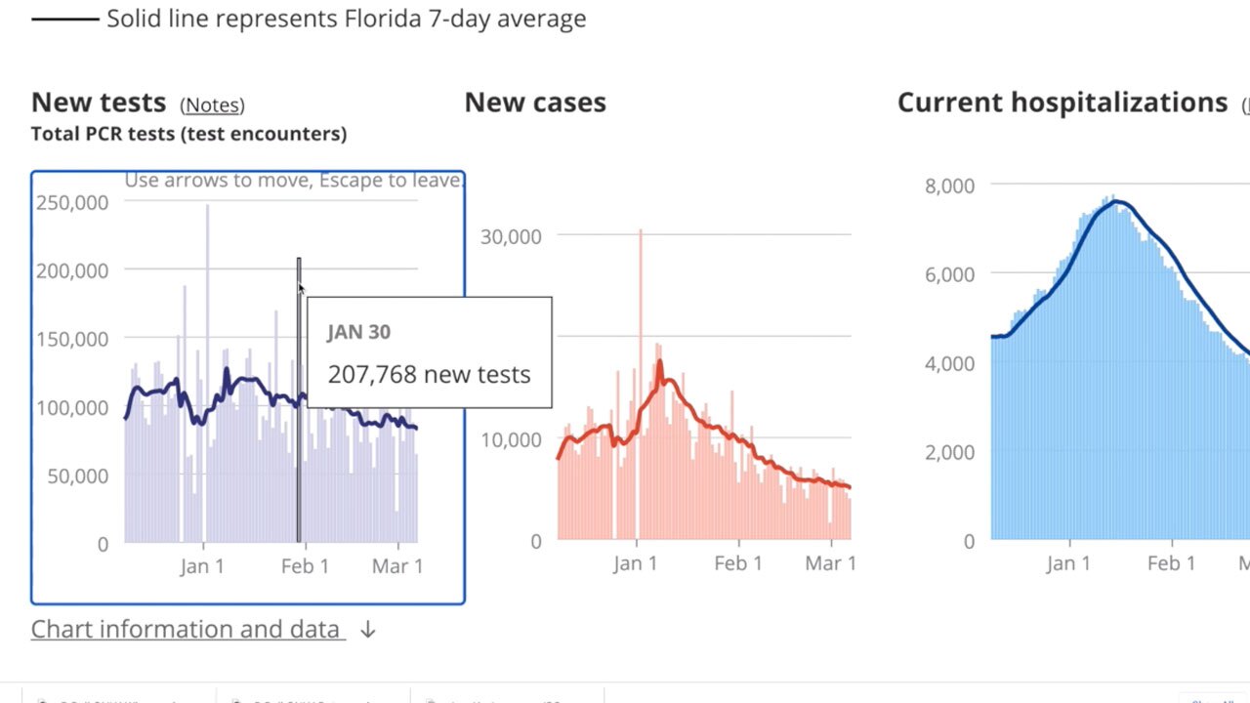Click the New cases chart title
1250x703 pixels.
pyautogui.click(x=535, y=102)
